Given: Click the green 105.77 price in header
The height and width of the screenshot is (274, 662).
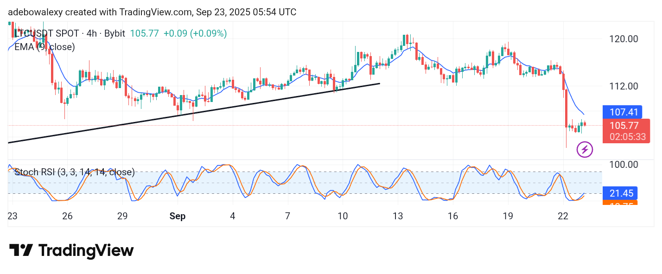Looking at the screenshot, I should coord(144,33).
